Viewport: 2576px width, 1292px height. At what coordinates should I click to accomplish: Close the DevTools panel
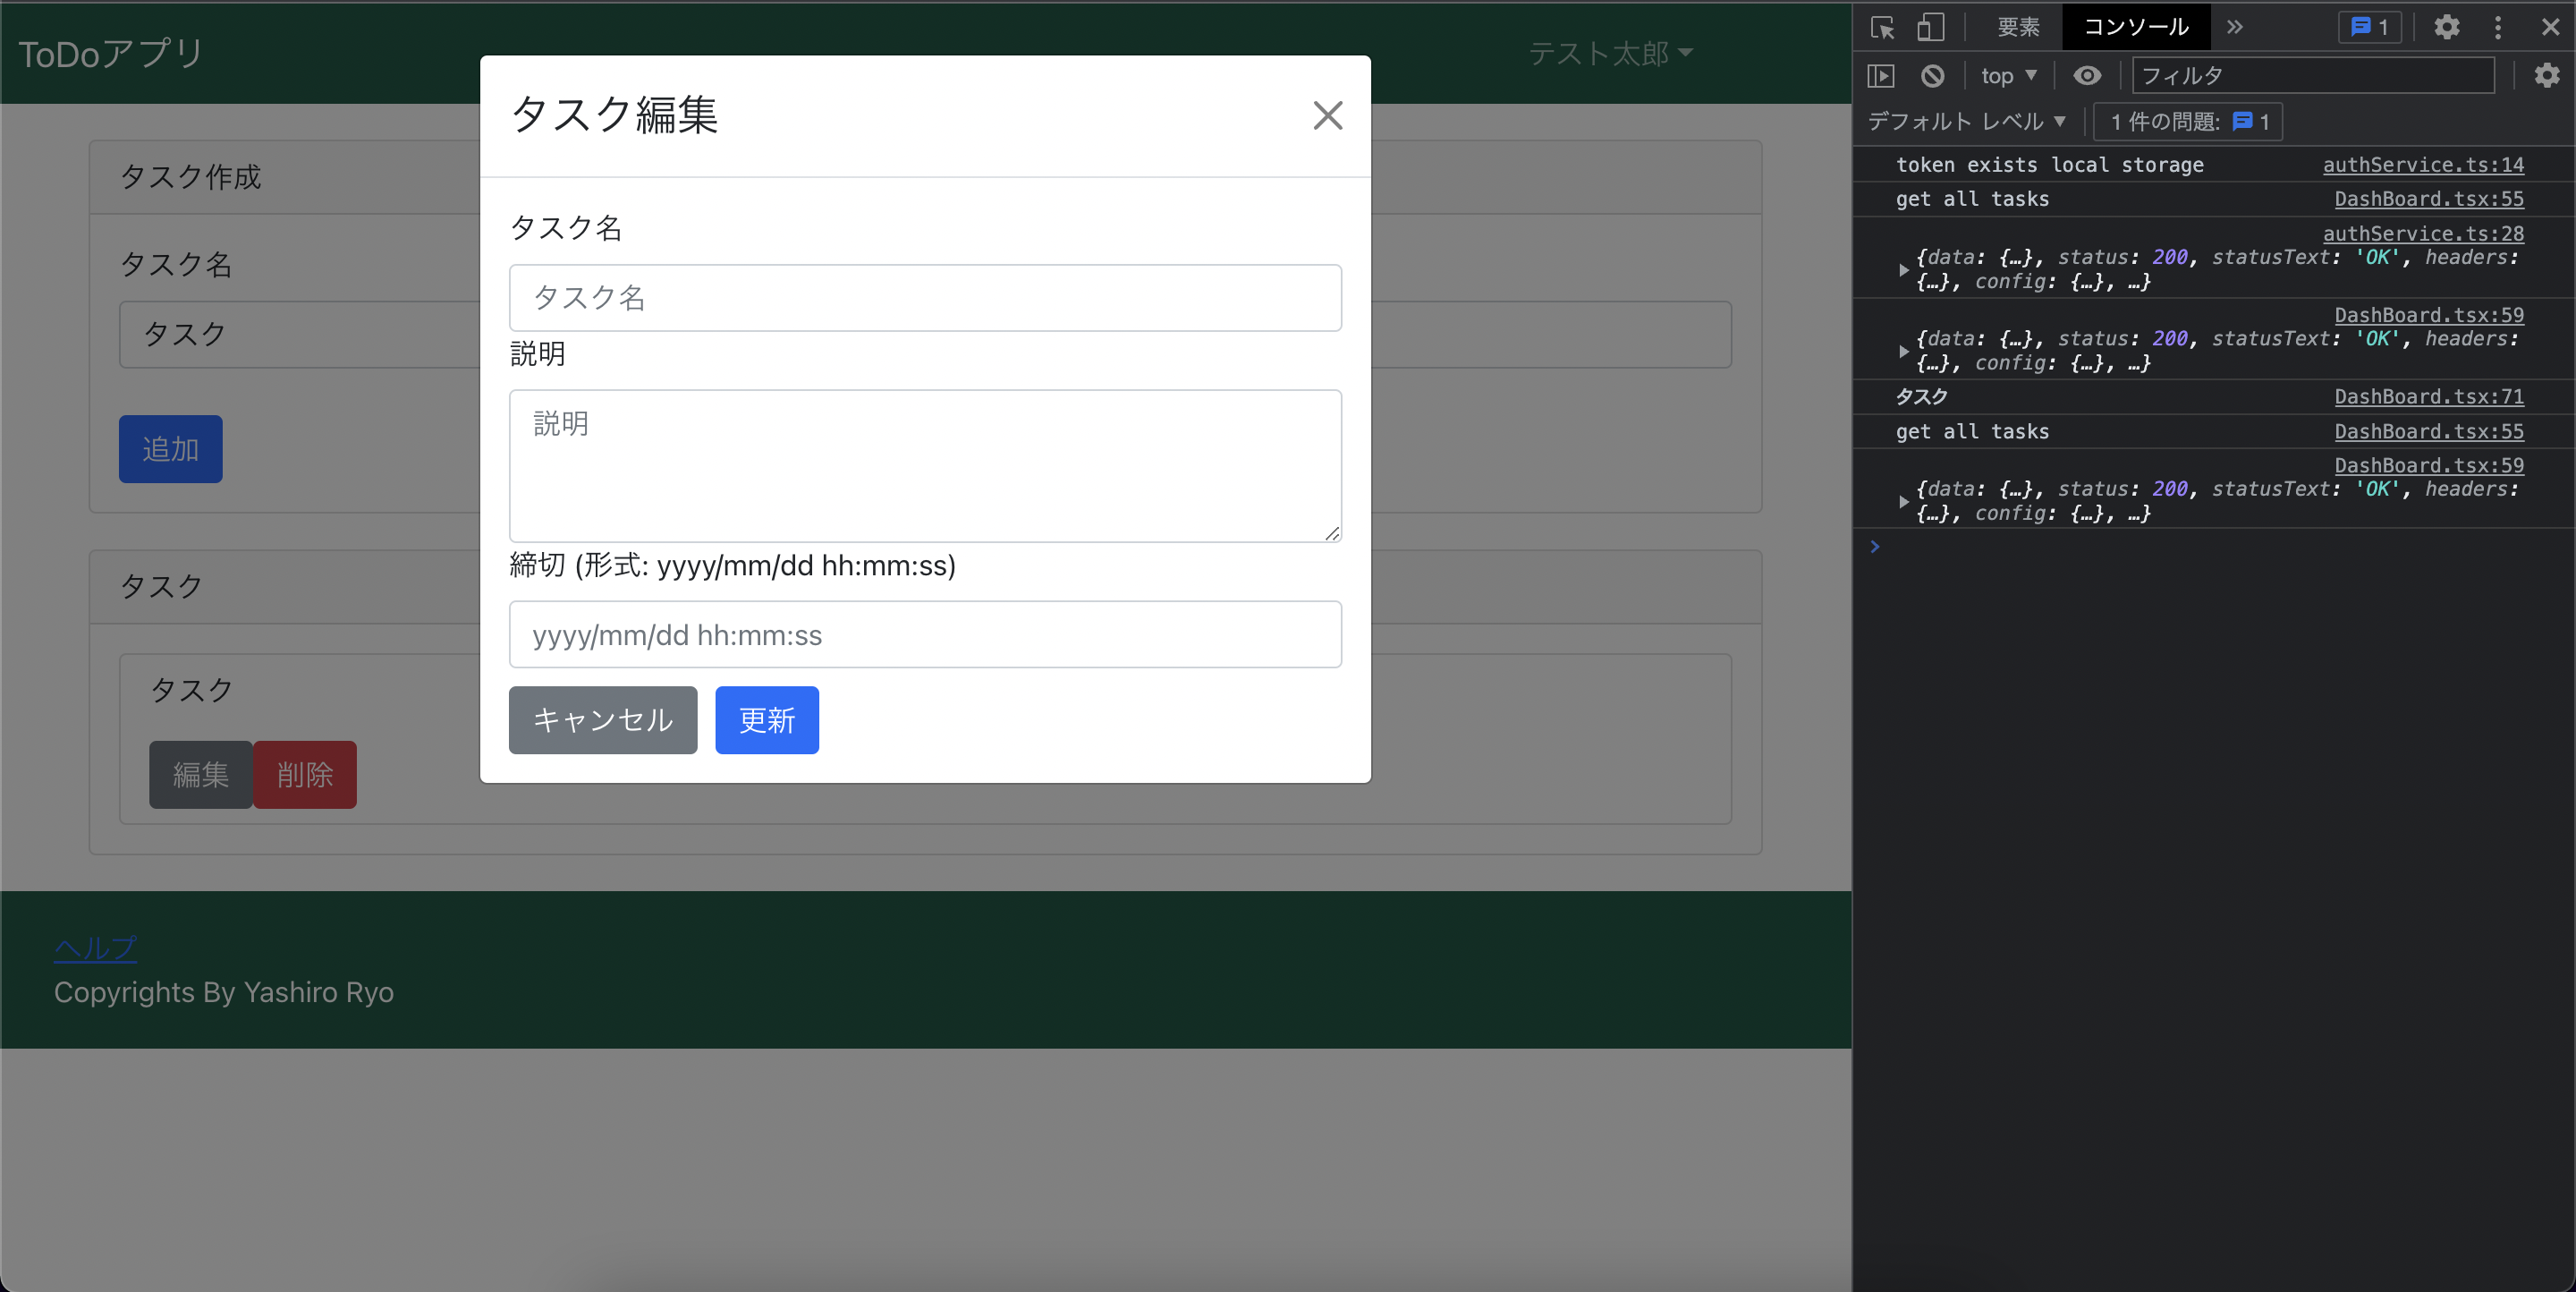pos(2550,27)
